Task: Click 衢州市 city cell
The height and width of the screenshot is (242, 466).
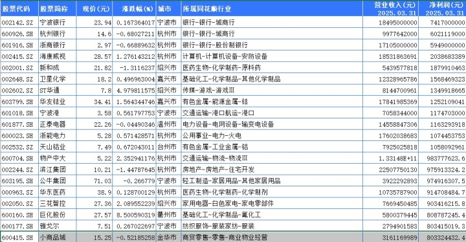Action: point(168,215)
